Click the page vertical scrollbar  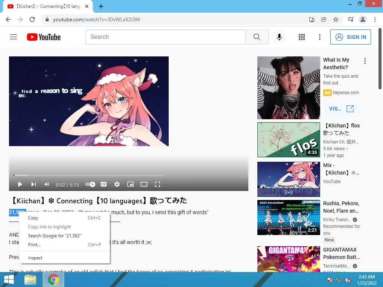pyautogui.click(x=380, y=59)
